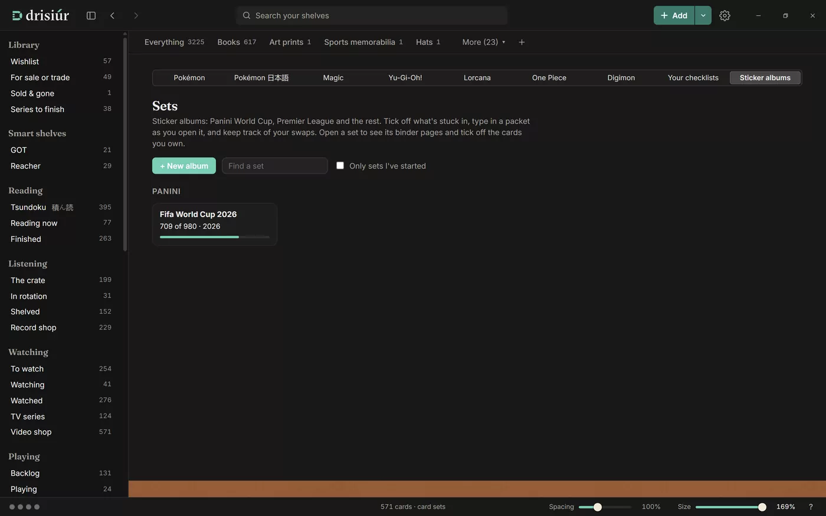The width and height of the screenshot is (826, 516).
Task: Choose the Pokémon 日本語 segment
Action: (x=261, y=78)
